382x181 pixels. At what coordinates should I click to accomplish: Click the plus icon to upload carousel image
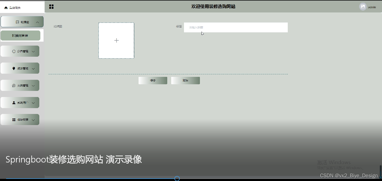pyautogui.click(x=116, y=40)
